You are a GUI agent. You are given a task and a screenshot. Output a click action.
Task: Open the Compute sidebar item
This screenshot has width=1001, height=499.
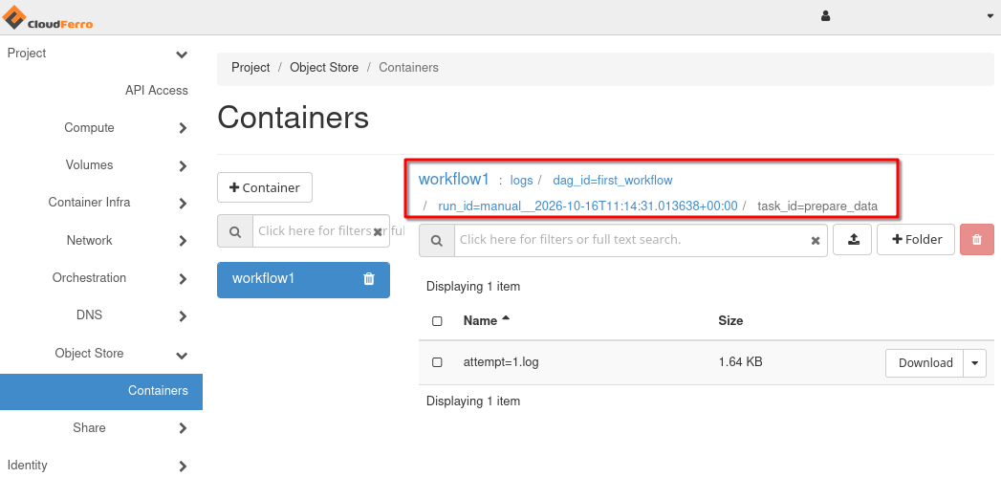(89, 128)
